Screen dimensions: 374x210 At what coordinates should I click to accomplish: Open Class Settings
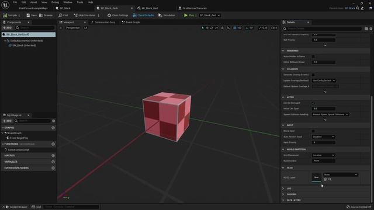[x=117, y=15]
